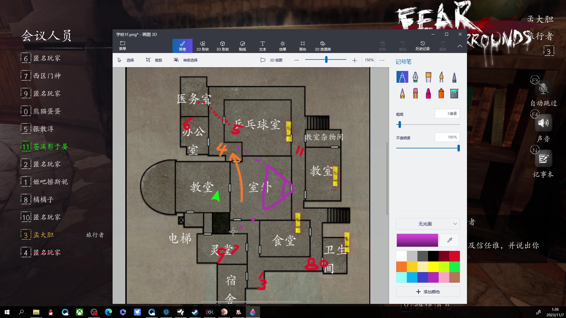
Task: Pick the red color swatch
Action: coord(455,256)
